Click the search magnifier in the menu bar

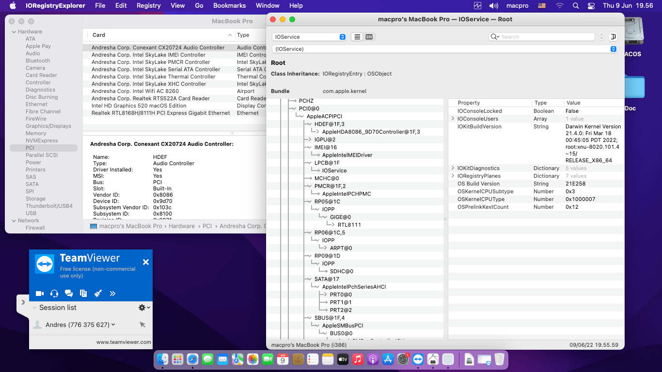pyautogui.click(x=576, y=6)
